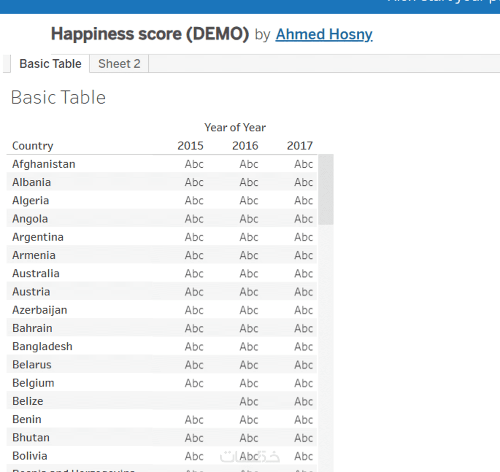Open Ahmed Hosny's author profile link
Viewport: 500px width, 472px height.
pos(324,35)
